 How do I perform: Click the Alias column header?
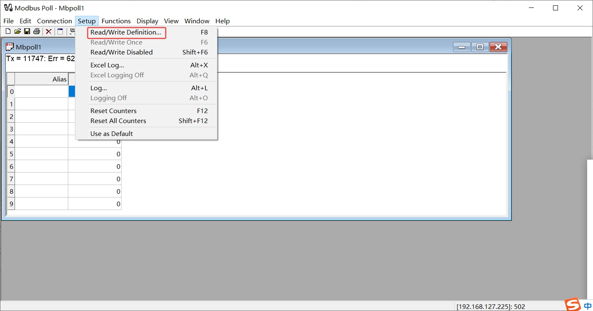pyautogui.click(x=42, y=79)
